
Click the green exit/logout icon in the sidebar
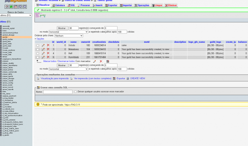click(11, 6)
